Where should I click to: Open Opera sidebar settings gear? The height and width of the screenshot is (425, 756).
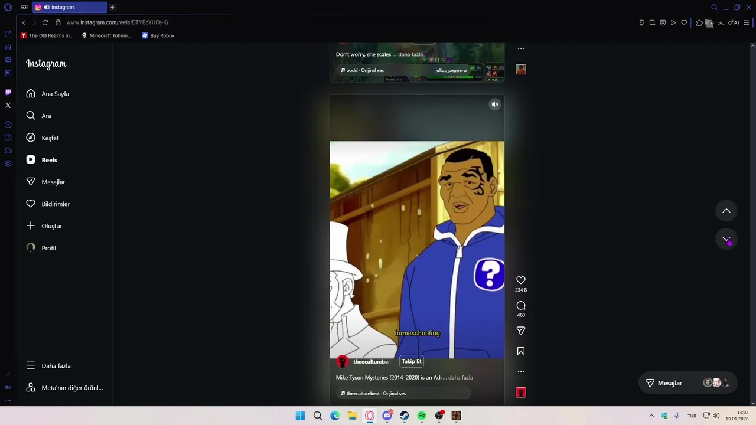[x=8, y=164]
